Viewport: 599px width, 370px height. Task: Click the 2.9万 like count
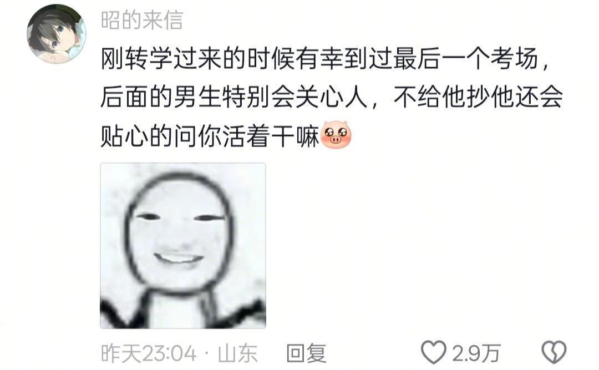[x=476, y=353]
